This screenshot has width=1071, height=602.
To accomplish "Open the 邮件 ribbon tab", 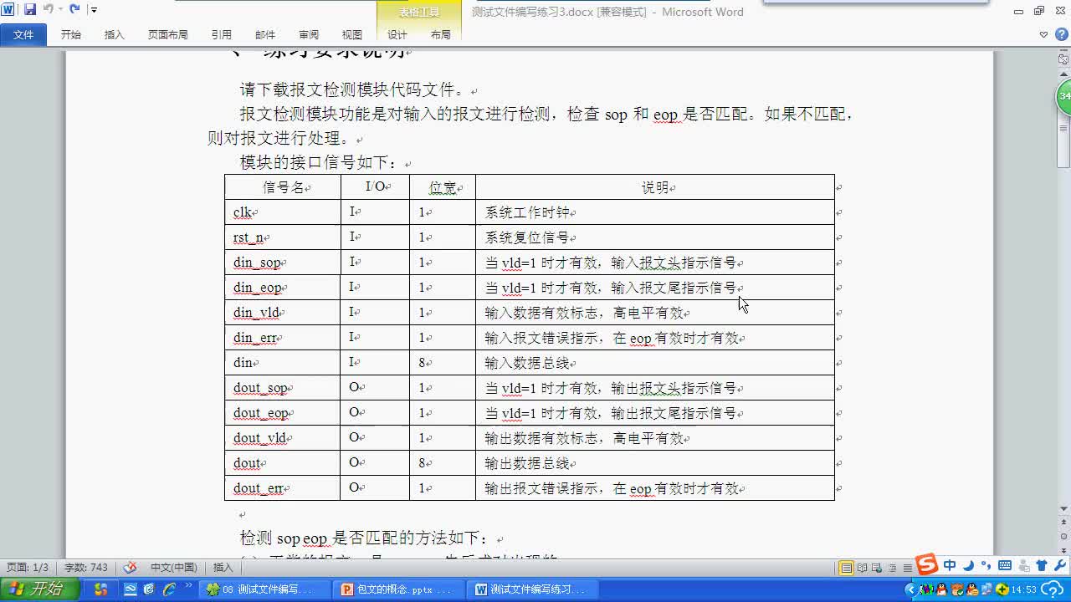I will [x=265, y=34].
